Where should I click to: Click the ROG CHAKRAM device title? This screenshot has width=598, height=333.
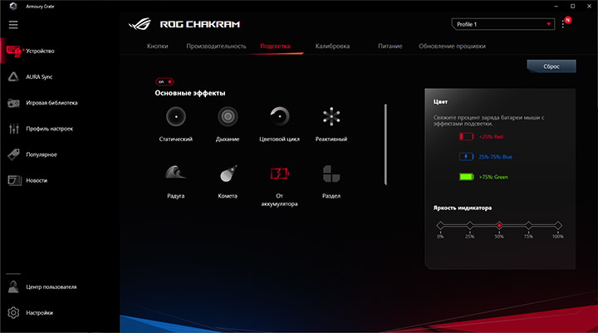[x=200, y=24]
